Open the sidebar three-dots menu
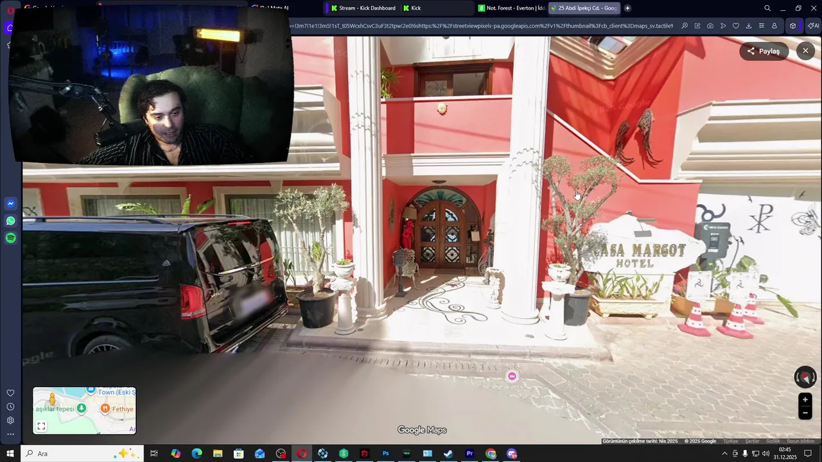The width and height of the screenshot is (822, 462). pos(10,434)
